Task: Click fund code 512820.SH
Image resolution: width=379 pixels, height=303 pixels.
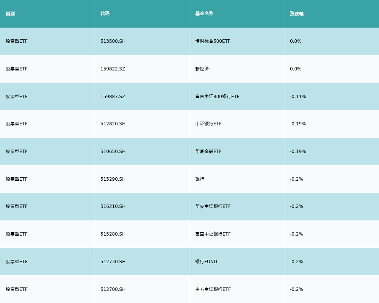Action: [x=113, y=124]
